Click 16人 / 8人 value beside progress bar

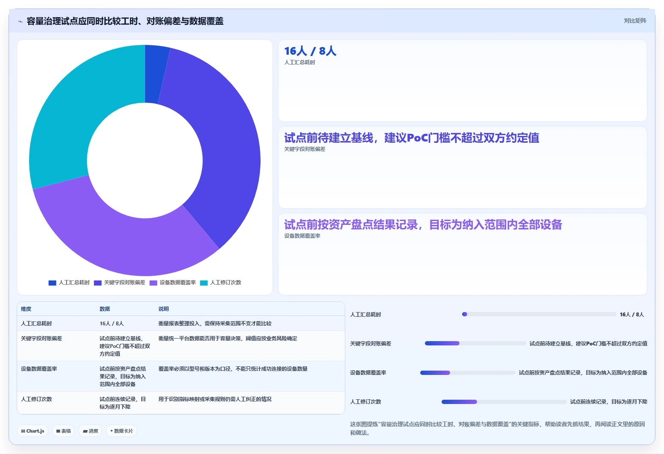(632, 315)
